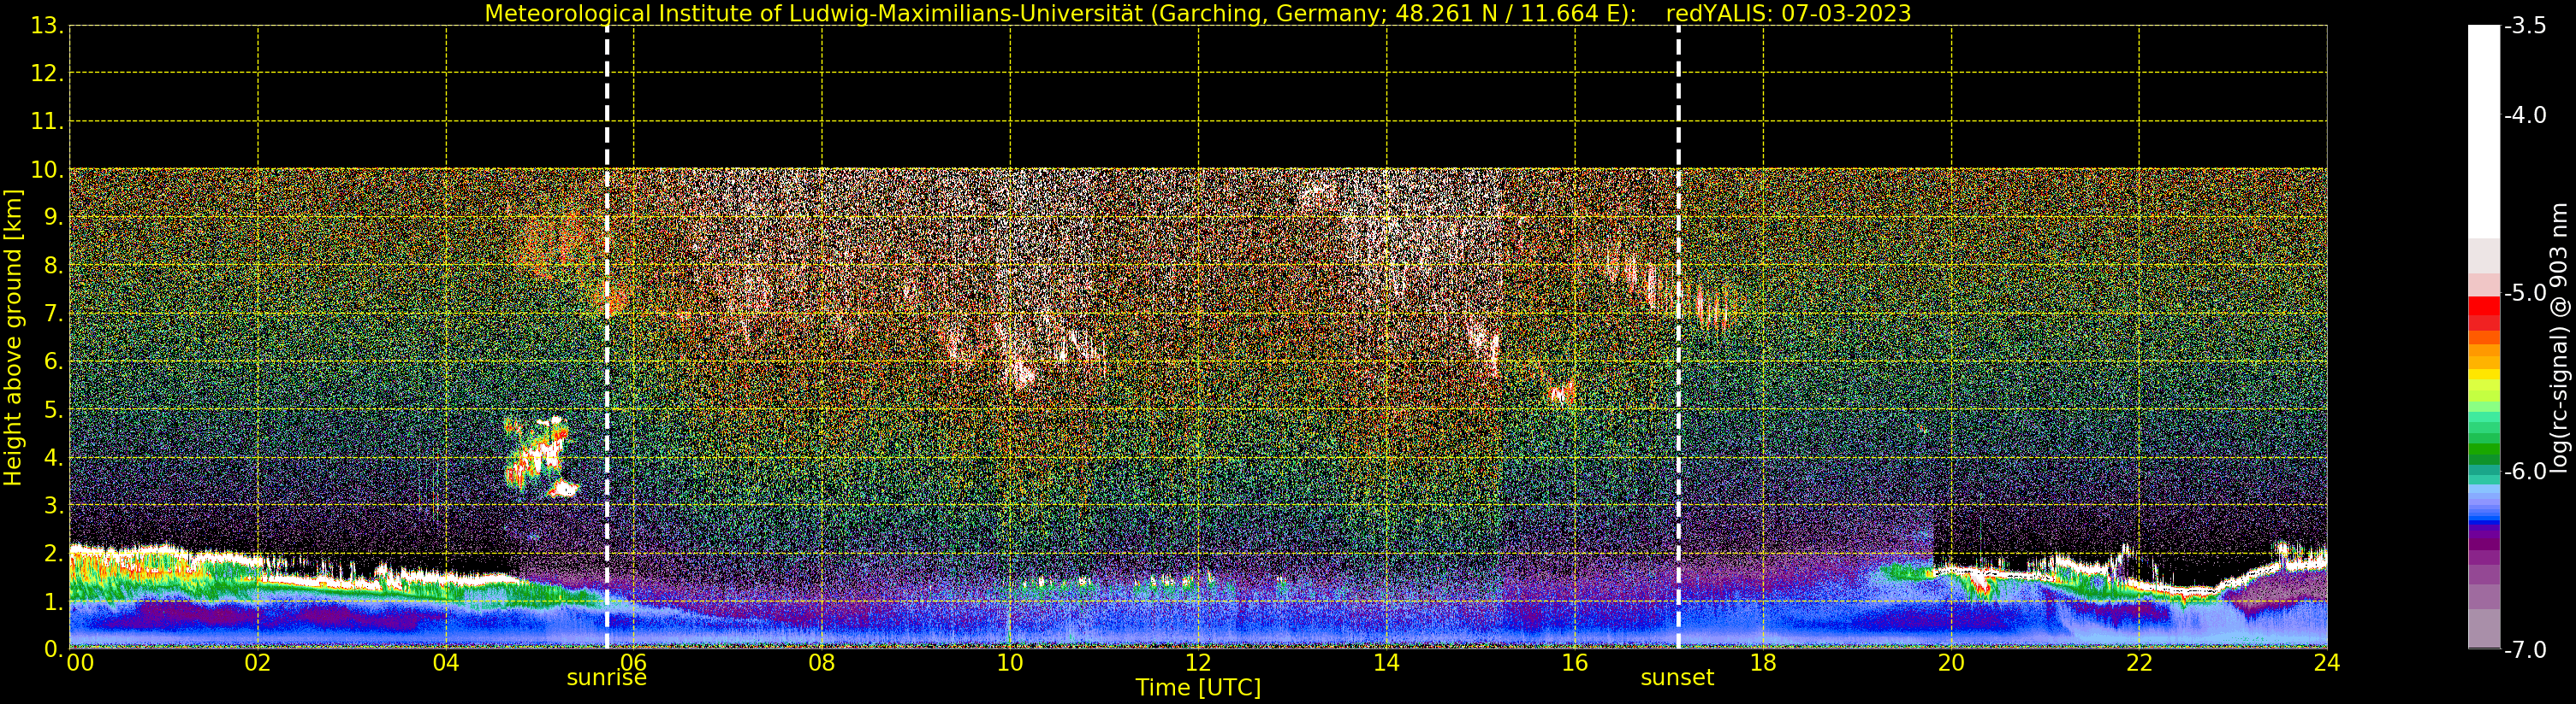Click the colorbar value -5.0

click(2525, 294)
